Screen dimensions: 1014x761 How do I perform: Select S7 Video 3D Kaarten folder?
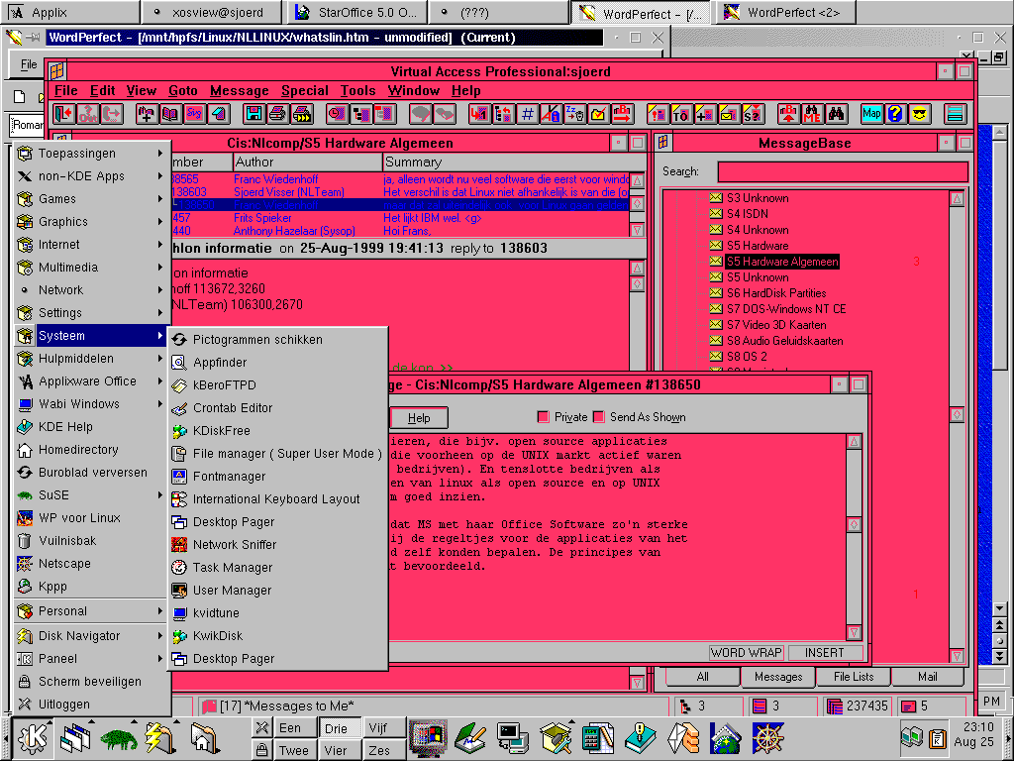click(776, 325)
